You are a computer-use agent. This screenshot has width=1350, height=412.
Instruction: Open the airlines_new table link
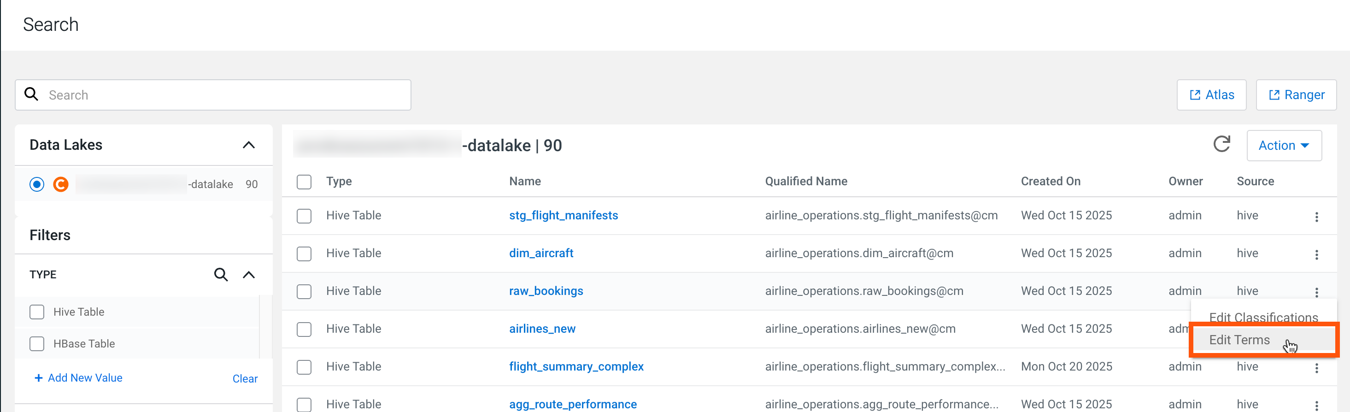[x=542, y=329]
